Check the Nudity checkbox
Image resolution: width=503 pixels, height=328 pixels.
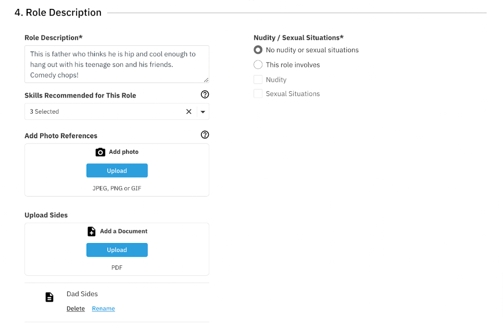coord(258,79)
